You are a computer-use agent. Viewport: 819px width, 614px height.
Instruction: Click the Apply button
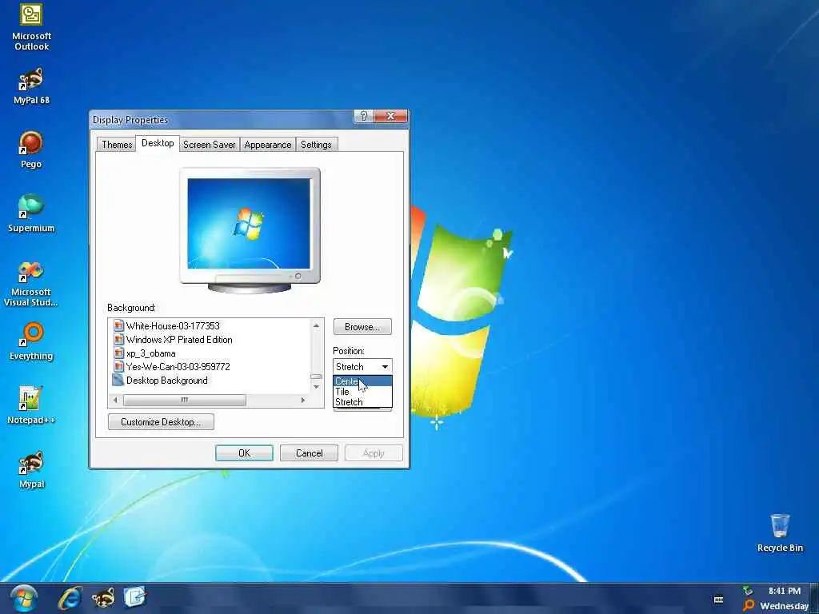click(x=374, y=453)
